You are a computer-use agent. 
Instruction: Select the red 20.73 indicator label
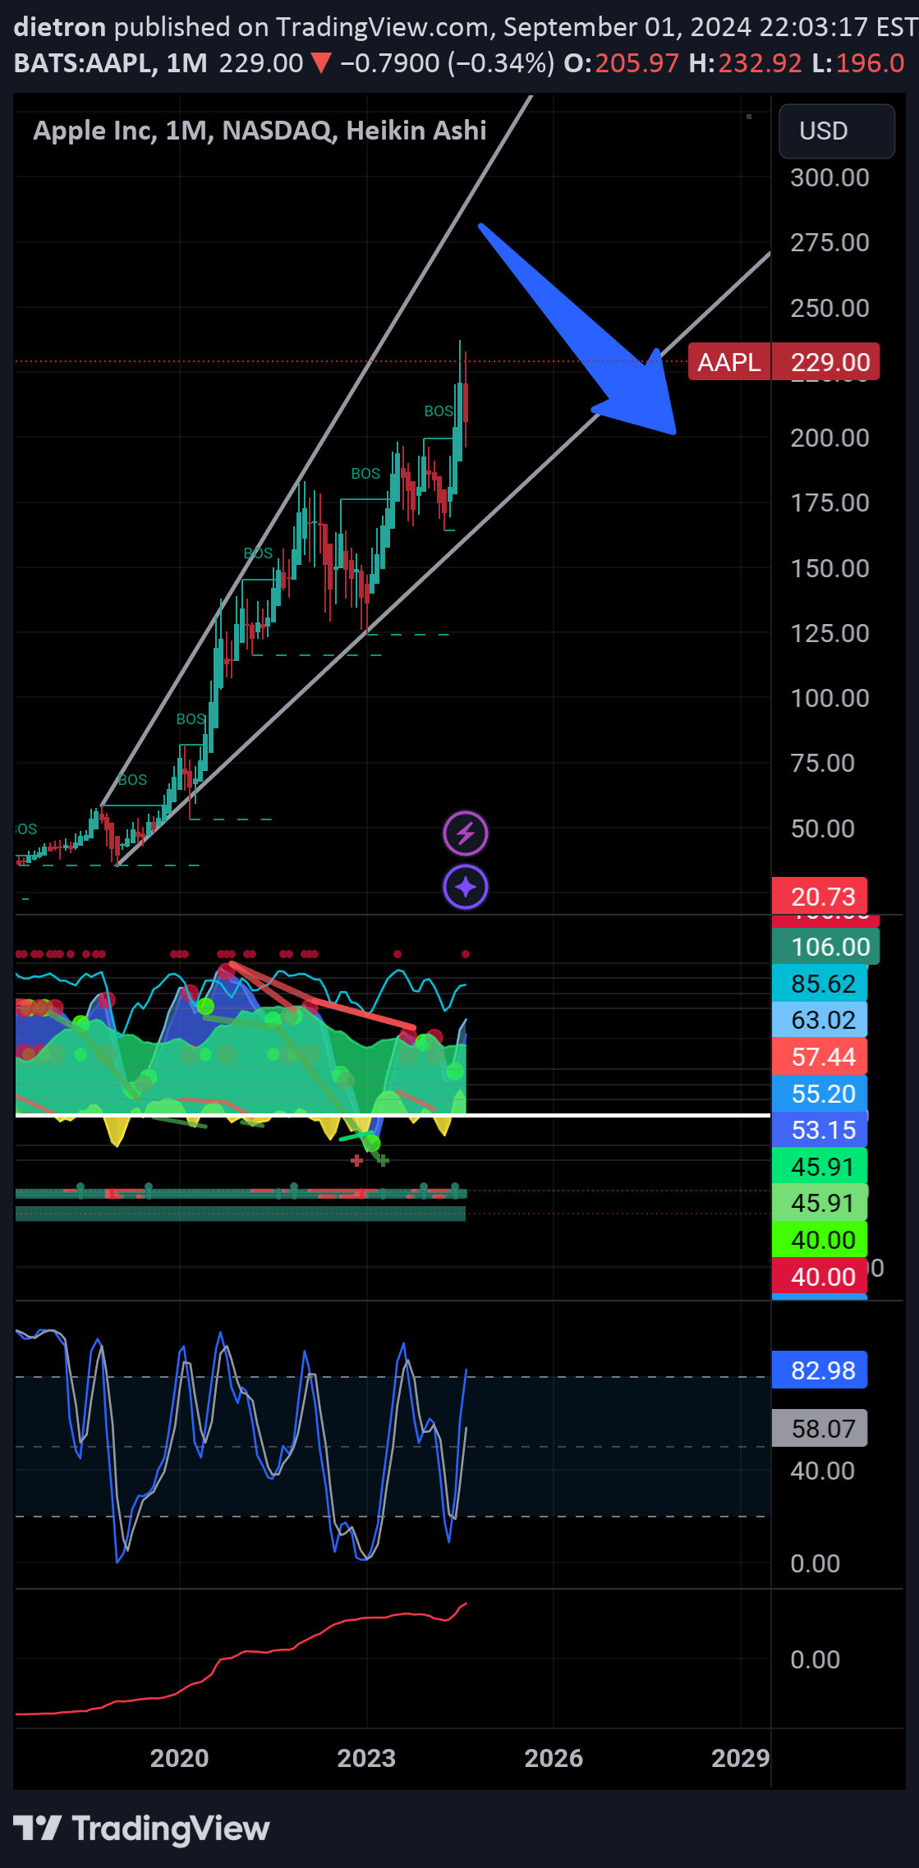(820, 896)
